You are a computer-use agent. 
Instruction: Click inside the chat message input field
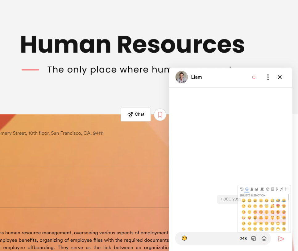click(213, 239)
